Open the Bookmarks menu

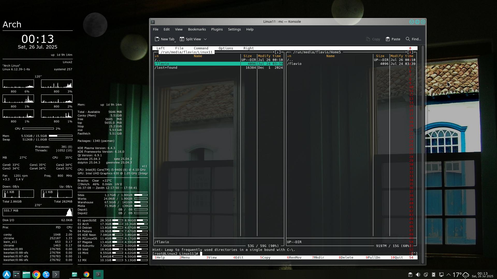click(197, 29)
